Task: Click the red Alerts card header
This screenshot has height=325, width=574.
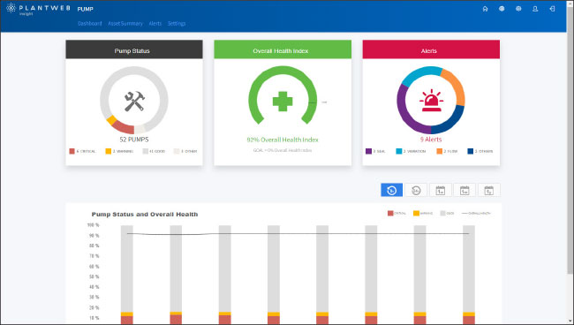Action: coord(431,49)
